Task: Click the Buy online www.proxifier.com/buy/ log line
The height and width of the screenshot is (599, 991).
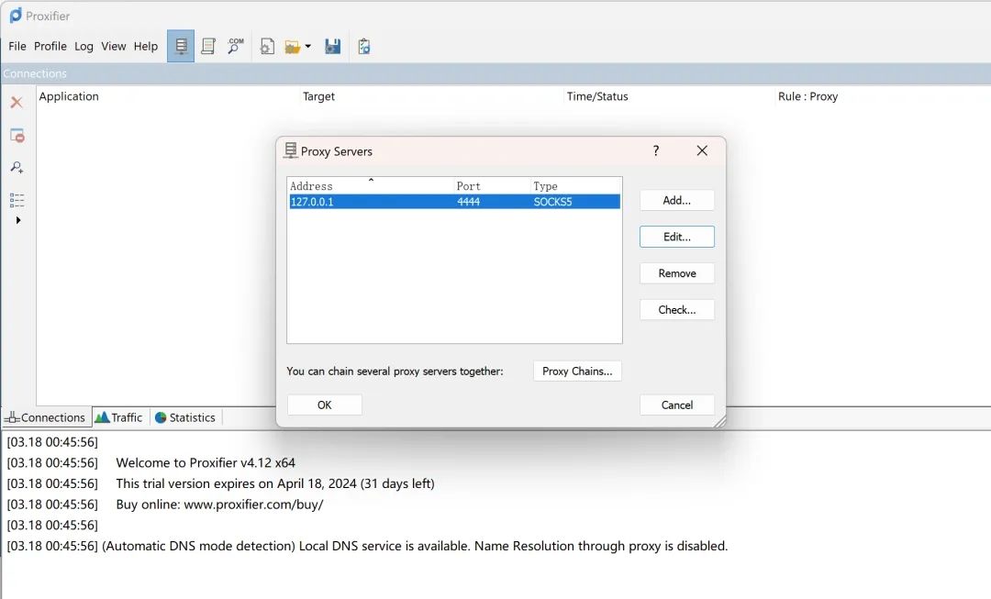Action: pyautogui.click(x=219, y=505)
